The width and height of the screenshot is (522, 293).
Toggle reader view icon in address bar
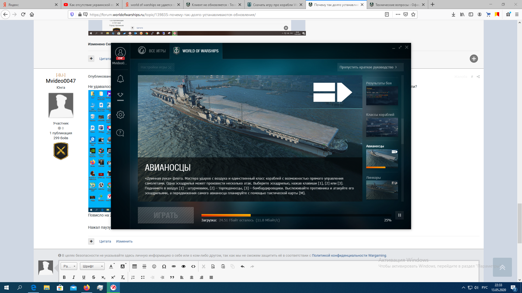coord(387,15)
